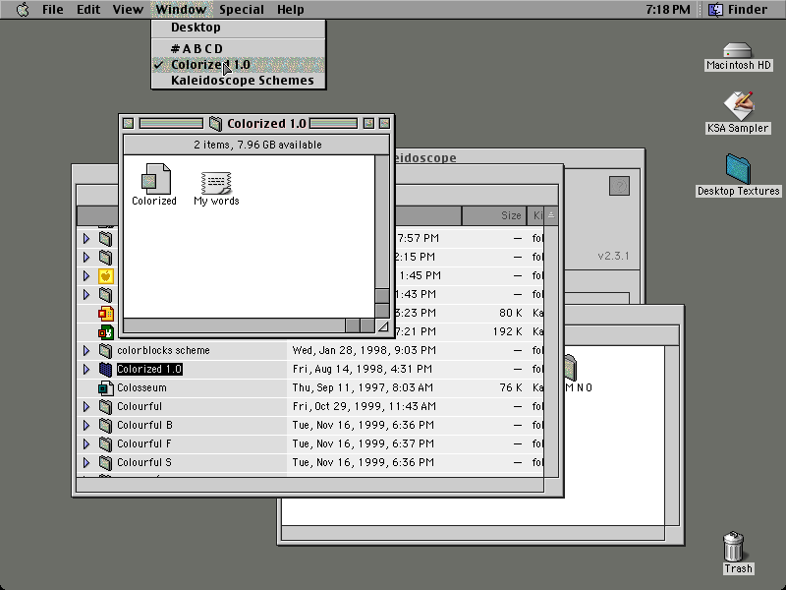
Task: Open the Edit menu
Action: [88, 10]
